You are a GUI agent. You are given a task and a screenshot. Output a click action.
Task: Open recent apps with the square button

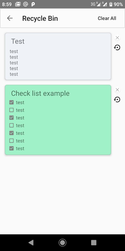tap(94, 243)
